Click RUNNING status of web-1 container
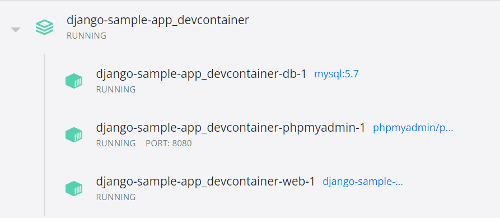The image size is (500, 218). 116,197
